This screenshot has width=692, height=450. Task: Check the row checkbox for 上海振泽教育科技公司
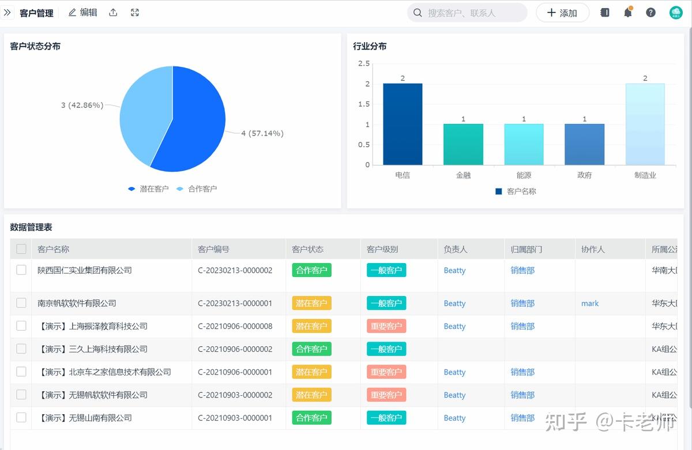click(21, 326)
